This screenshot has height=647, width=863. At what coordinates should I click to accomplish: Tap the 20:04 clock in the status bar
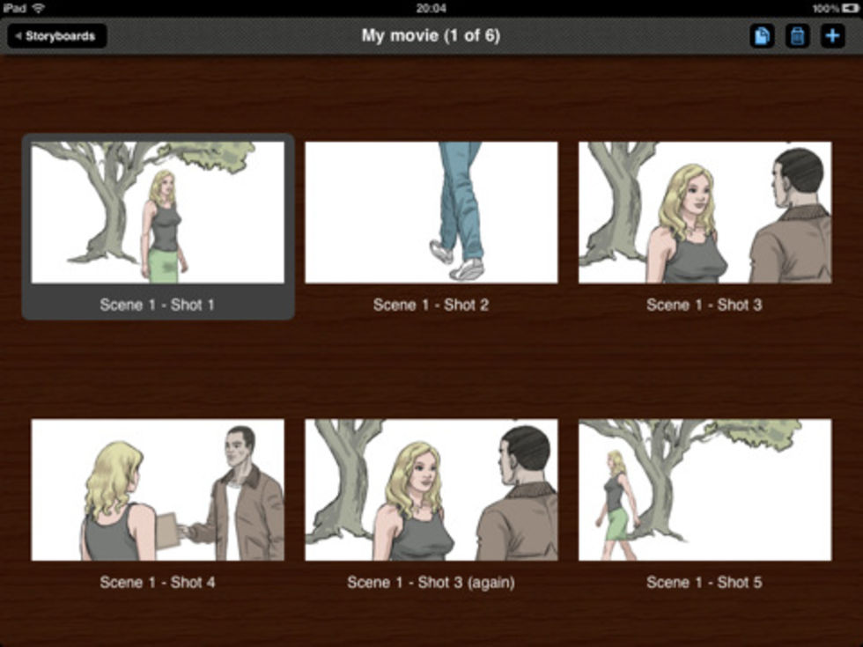(x=431, y=8)
